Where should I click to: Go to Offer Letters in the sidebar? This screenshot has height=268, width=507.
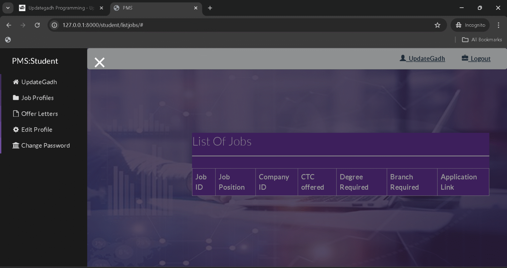[39, 114]
